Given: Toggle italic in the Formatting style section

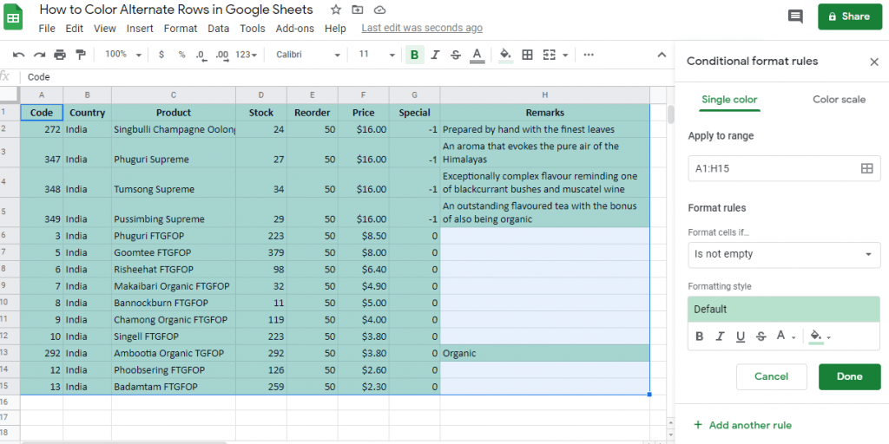Looking at the screenshot, I should (x=720, y=336).
